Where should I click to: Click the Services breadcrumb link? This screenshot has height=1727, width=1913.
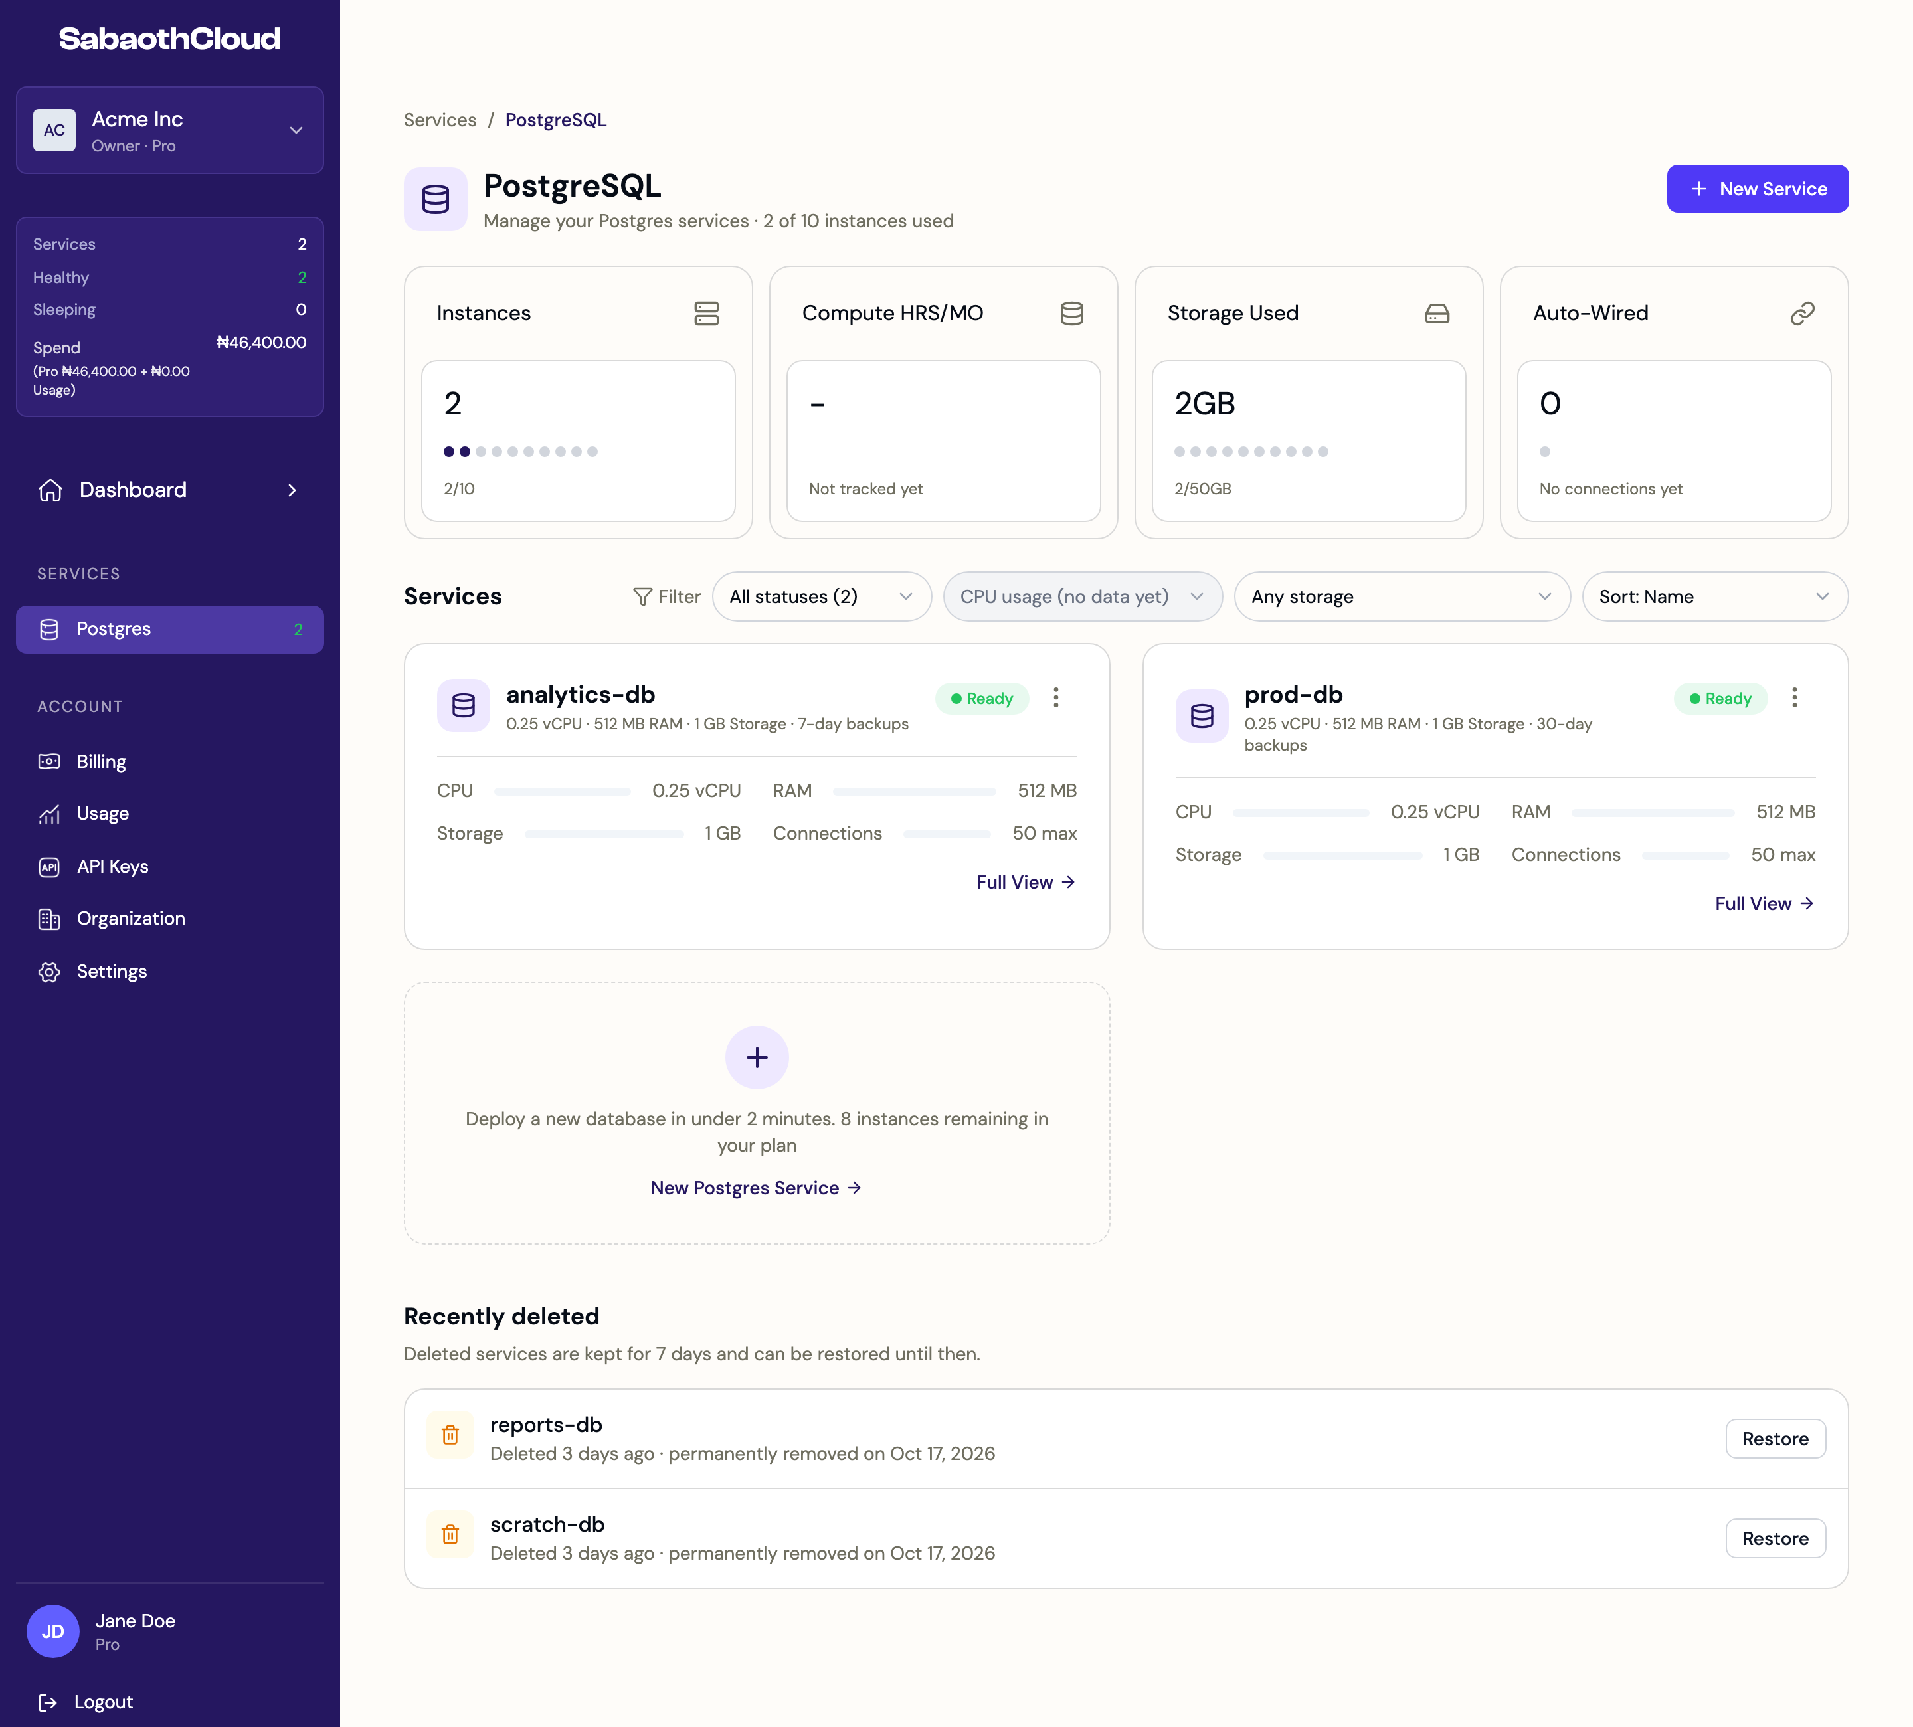[x=439, y=120]
